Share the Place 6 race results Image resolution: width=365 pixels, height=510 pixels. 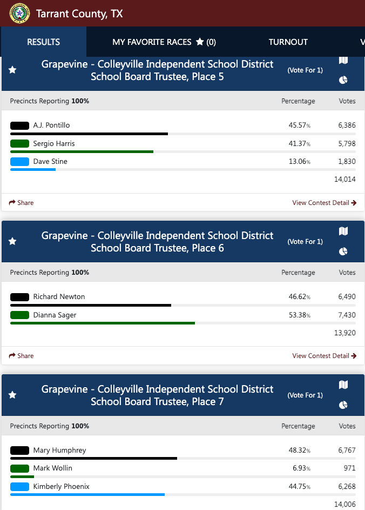pyautogui.click(x=22, y=356)
